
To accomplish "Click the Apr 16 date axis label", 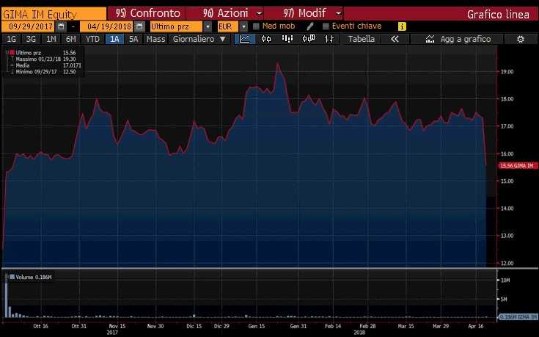I will pyautogui.click(x=476, y=326).
